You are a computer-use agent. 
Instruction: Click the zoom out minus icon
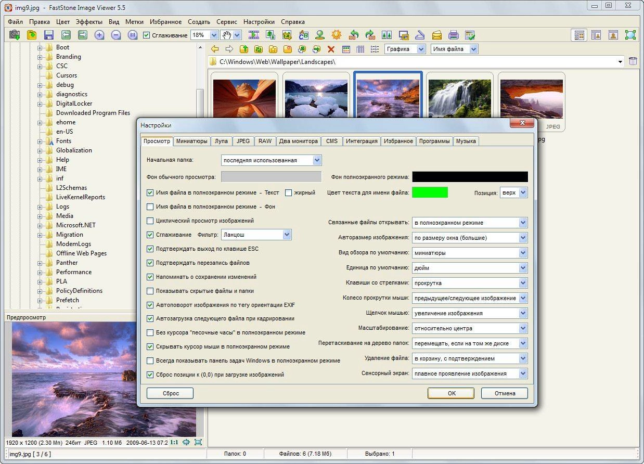116,35
